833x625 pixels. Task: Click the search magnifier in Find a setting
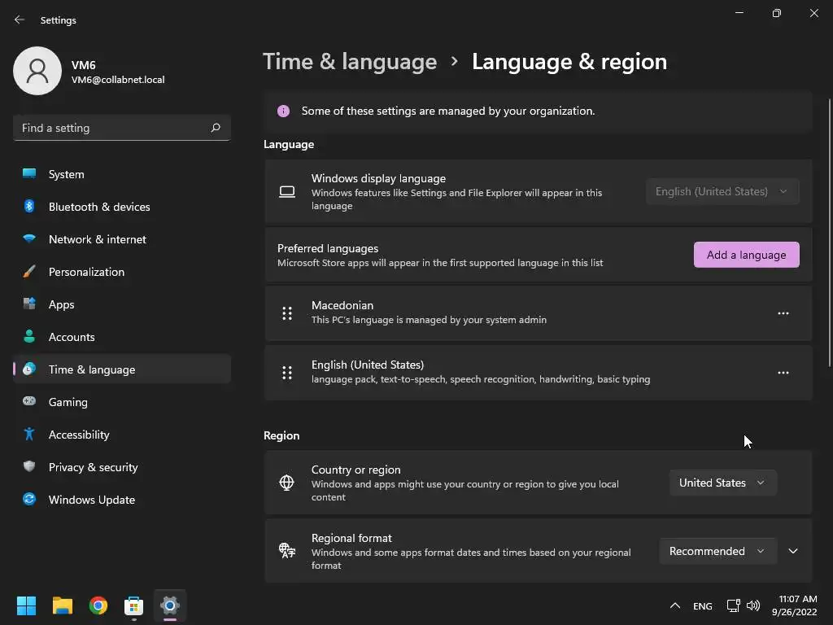click(x=215, y=128)
